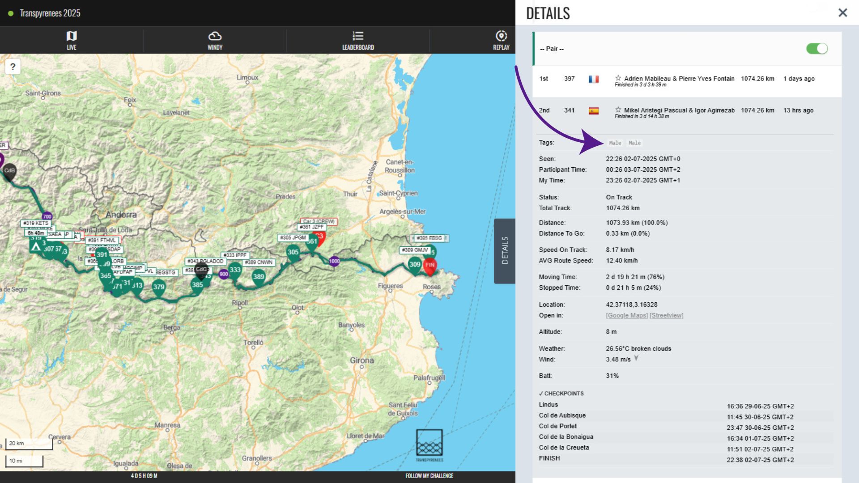Click the purple 1000 km waypoint marker
The height and width of the screenshot is (483, 859).
click(334, 261)
